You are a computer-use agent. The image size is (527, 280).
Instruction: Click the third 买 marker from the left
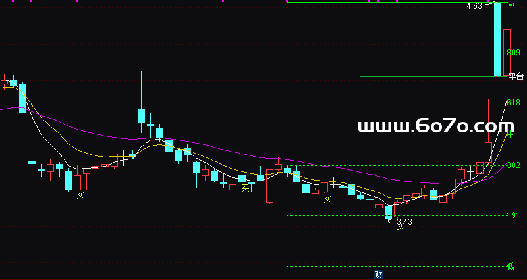pos(327,199)
